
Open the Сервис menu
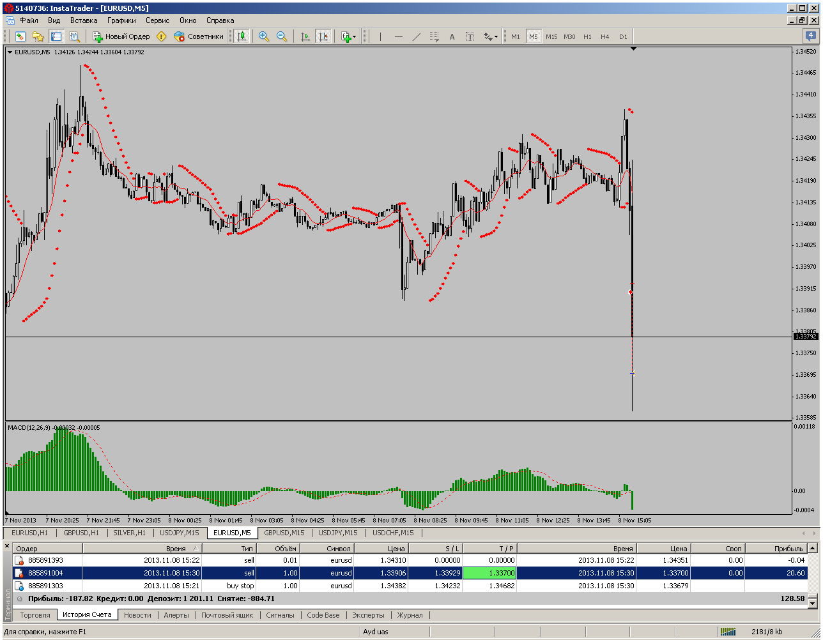(158, 20)
